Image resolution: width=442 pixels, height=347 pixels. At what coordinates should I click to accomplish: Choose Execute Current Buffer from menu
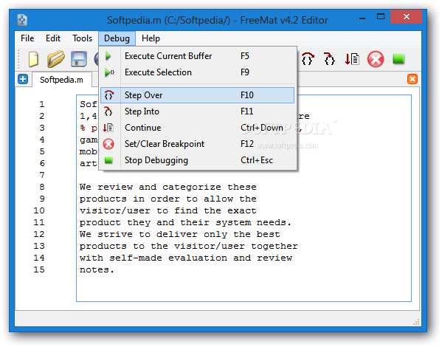point(197,56)
